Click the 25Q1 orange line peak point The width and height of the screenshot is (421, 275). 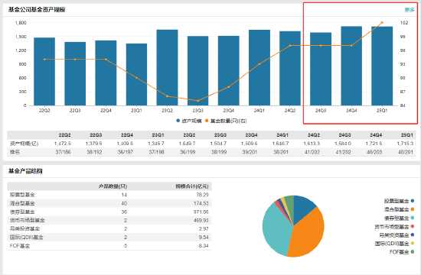(x=382, y=22)
